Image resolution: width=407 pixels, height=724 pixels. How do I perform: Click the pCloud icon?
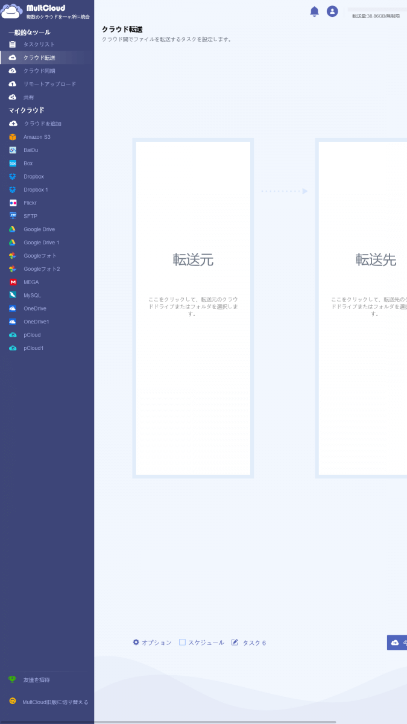12,335
